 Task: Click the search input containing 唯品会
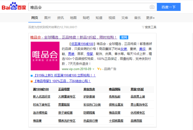tap(88, 7)
